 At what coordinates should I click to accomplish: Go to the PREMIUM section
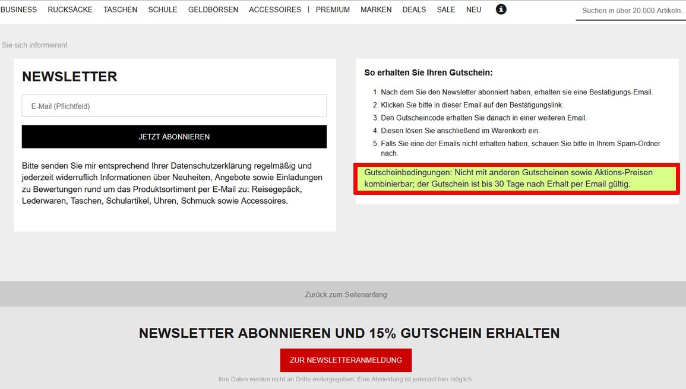(332, 9)
